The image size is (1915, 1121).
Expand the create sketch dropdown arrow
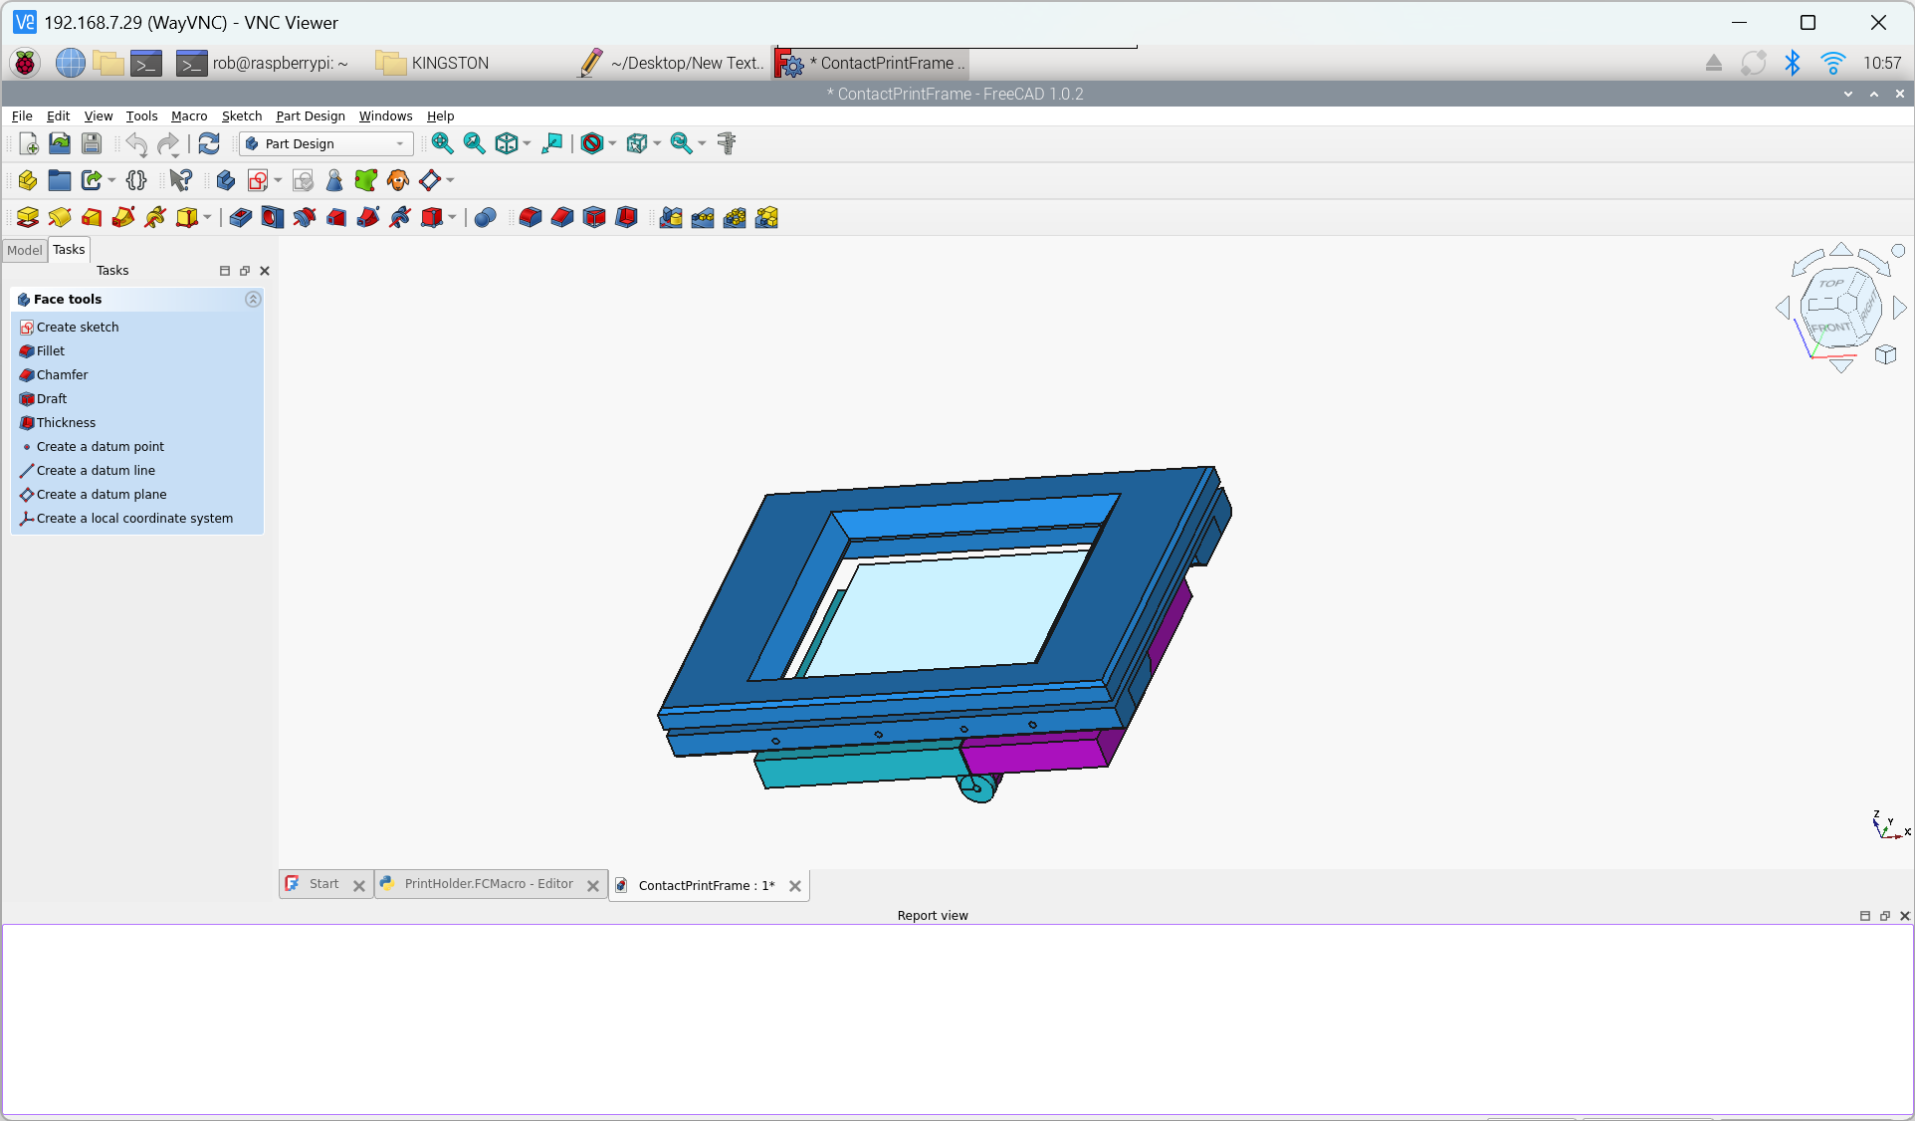tap(278, 180)
